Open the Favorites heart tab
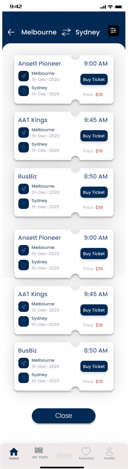This screenshot has width=128, height=469. click(86, 454)
